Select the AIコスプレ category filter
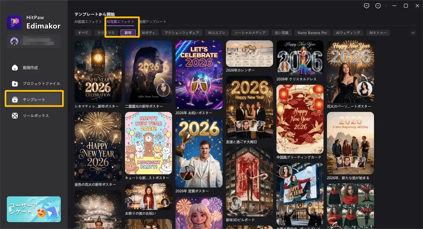Image resolution: width=423 pixels, height=229 pixels. pyautogui.click(x=217, y=33)
